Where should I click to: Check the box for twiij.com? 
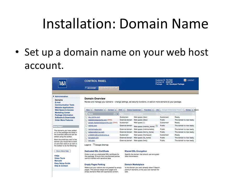[x=86, y=140]
